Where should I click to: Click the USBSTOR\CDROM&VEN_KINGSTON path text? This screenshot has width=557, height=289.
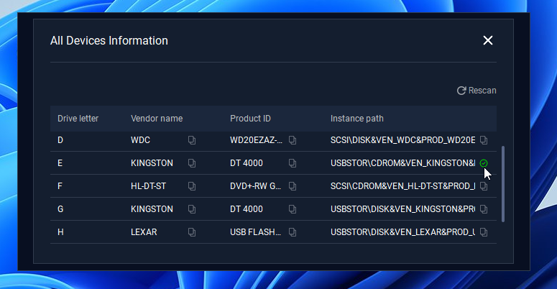[402, 163]
